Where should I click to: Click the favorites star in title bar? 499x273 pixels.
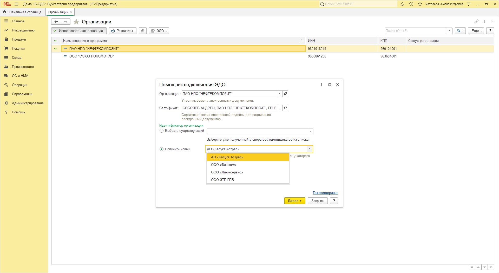tap(420, 4)
